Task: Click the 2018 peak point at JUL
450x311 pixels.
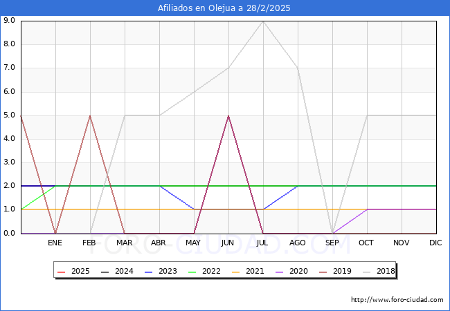Action: (263, 21)
